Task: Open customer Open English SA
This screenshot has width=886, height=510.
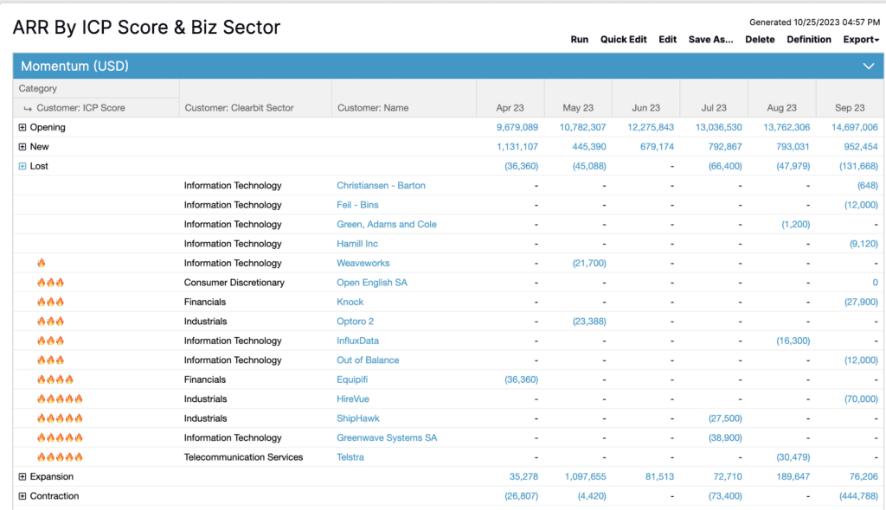Action: coord(372,283)
